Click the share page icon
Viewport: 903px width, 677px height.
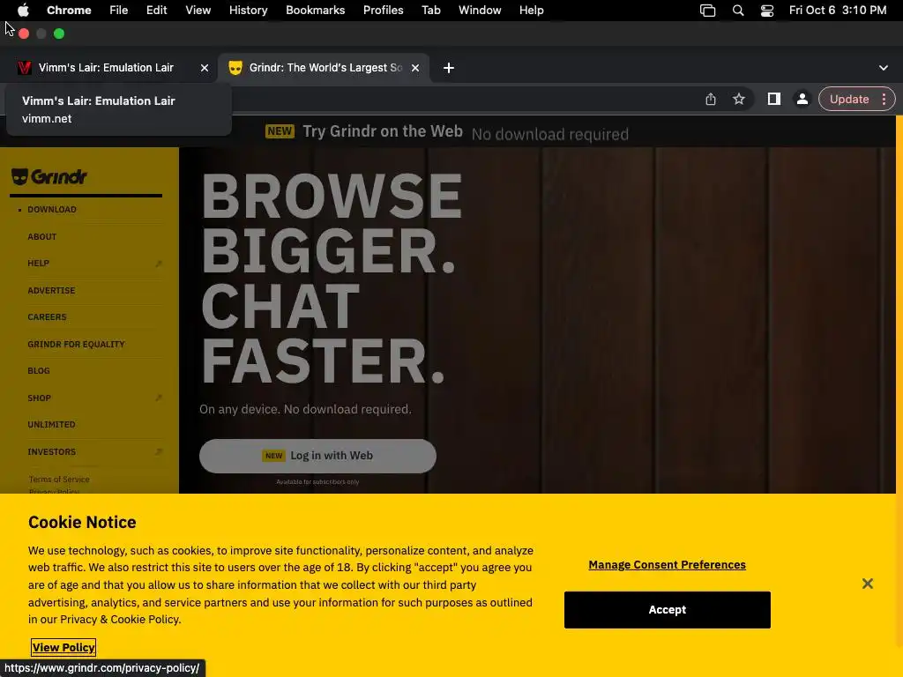[x=711, y=99]
